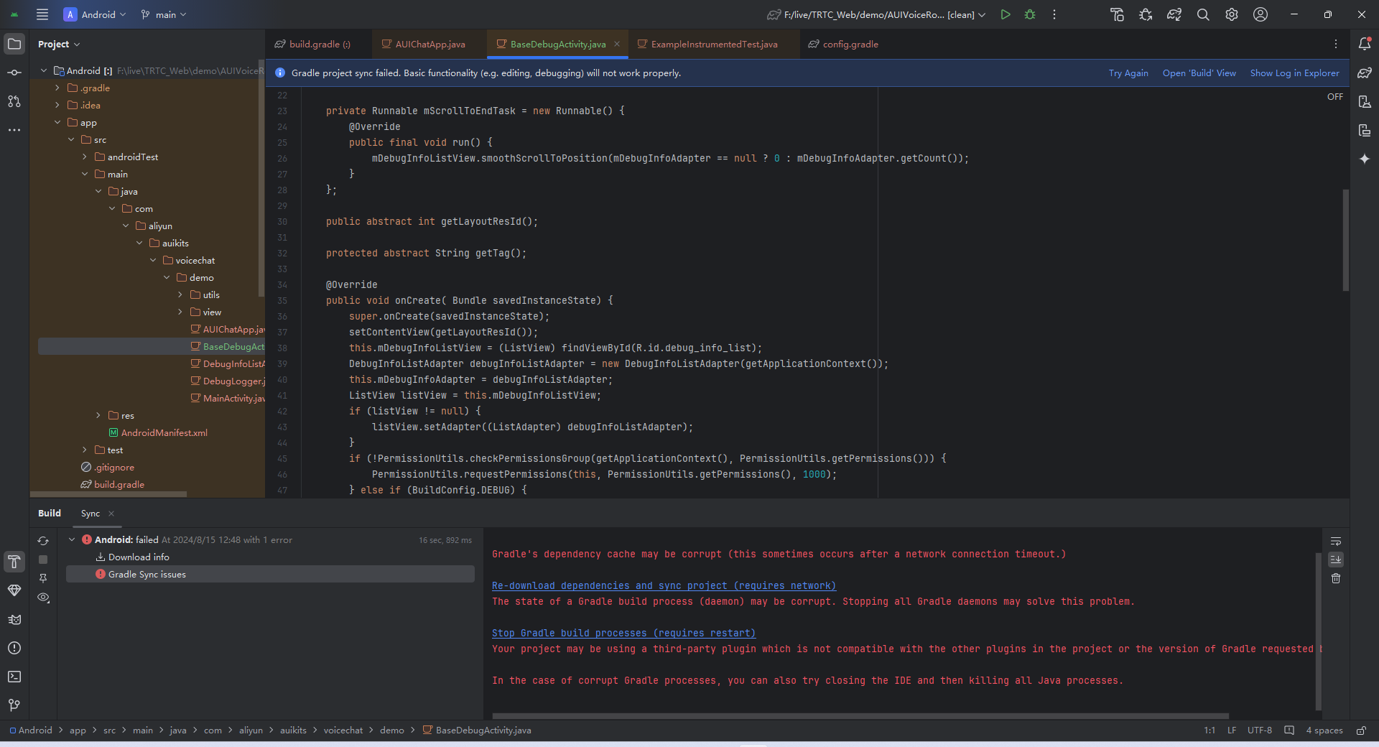Image resolution: width=1379 pixels, height=747 pixels.
Task: Expand the .gradle folder
Action: 57,88
